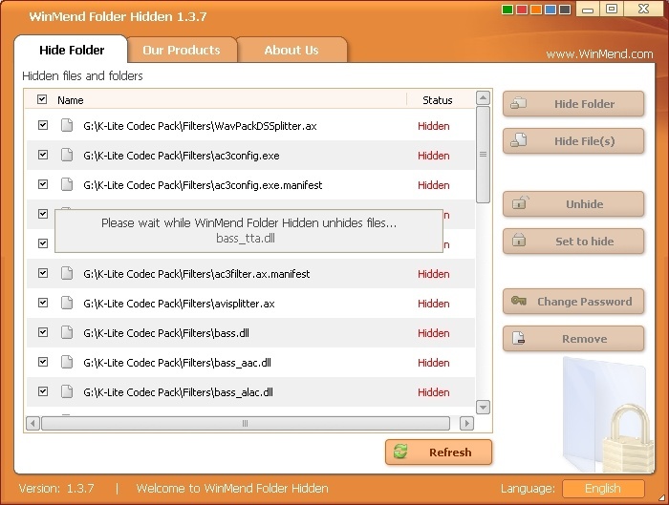Screen dimensions: 669x505
Task: Select the row G:\K-Lite Codec Pack\Filters\bass.dll
Action: pos(250,333)
